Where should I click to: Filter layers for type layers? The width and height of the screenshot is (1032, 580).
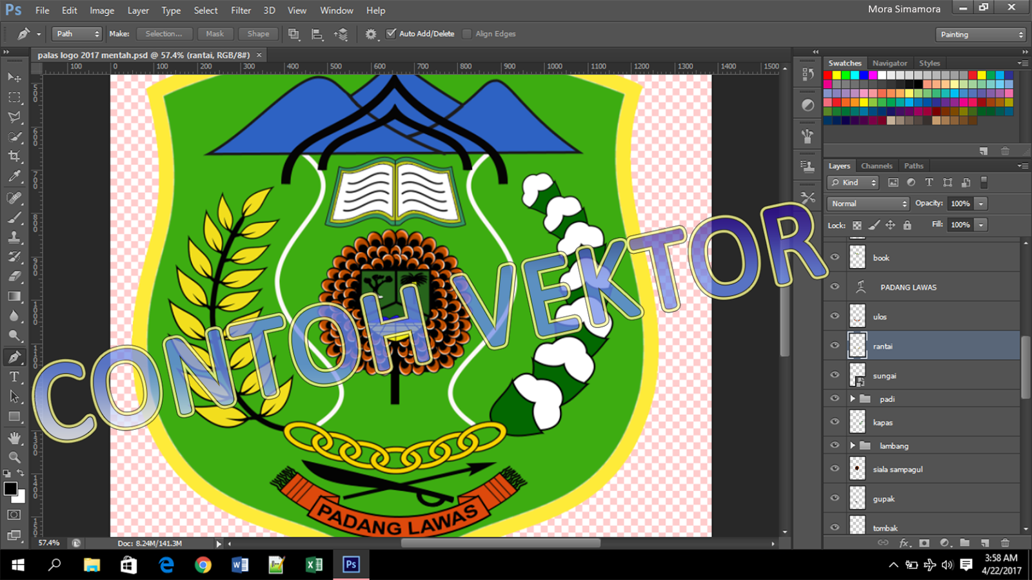[929, 182]
